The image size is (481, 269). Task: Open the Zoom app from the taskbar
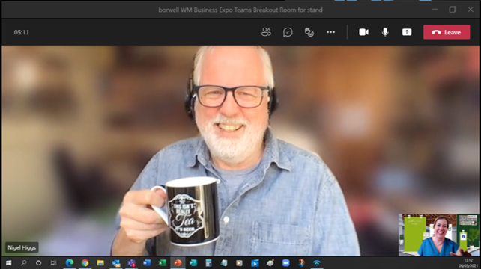(x=286, y=263)
